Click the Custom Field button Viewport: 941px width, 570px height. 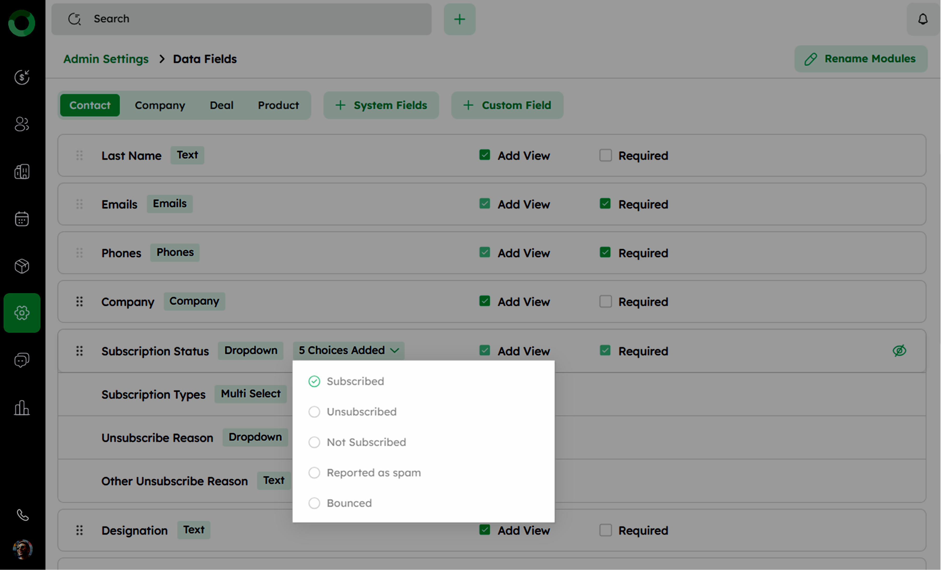click(507, 105)
